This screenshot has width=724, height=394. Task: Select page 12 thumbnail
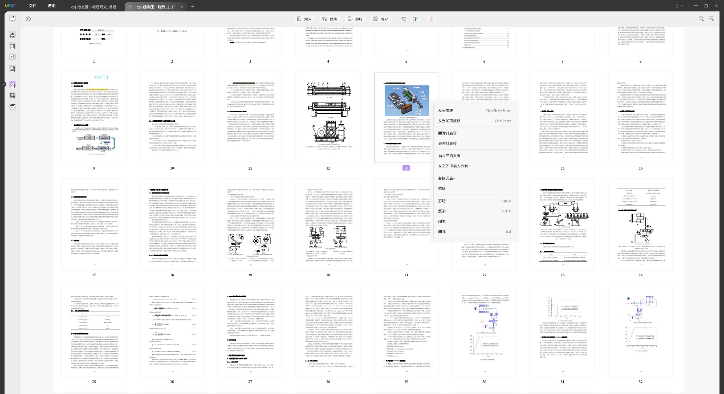328,118
